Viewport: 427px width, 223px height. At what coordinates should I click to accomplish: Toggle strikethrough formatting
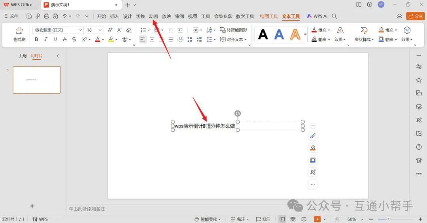coord(64,39)
